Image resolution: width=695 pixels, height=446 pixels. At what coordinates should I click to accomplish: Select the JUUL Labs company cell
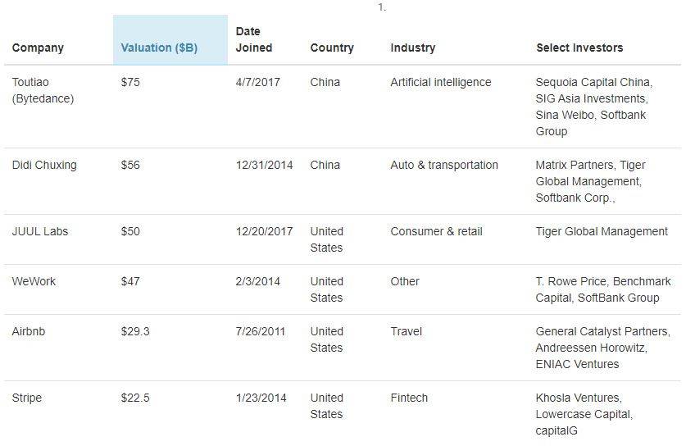coord(40,231)
